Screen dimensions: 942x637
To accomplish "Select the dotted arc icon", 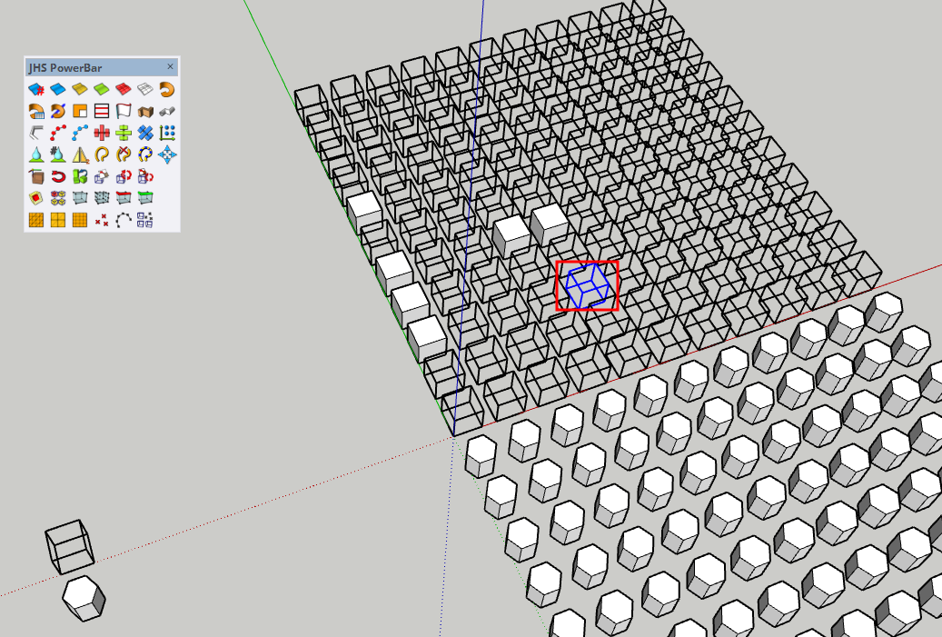I will [124, 220].
